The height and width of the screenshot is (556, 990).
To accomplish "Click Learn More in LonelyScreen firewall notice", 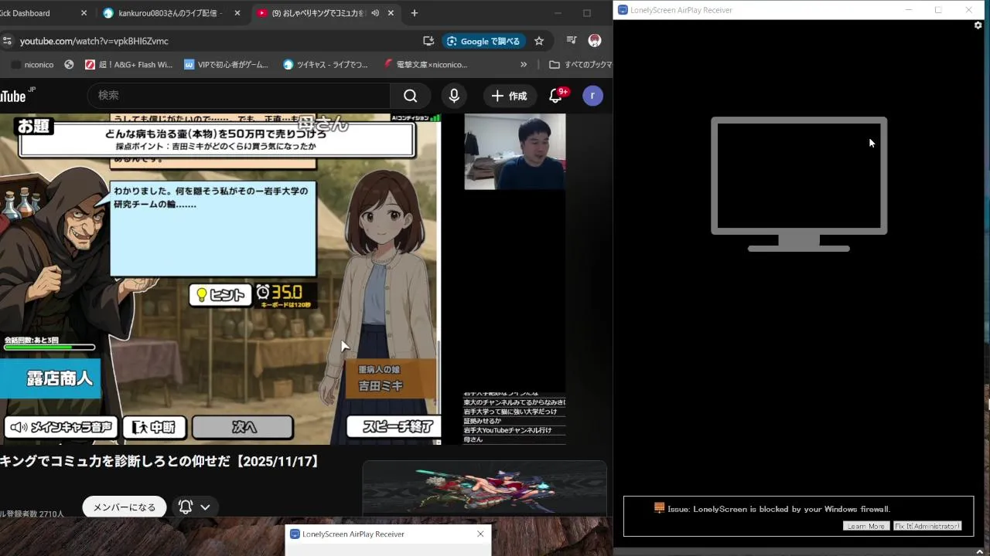I will (865, 526).
